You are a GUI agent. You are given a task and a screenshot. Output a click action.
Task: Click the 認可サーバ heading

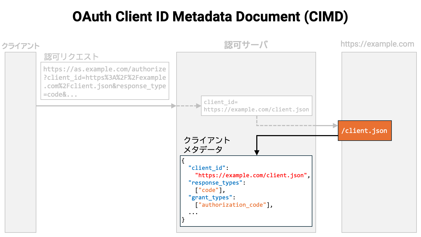coord(246,45)
